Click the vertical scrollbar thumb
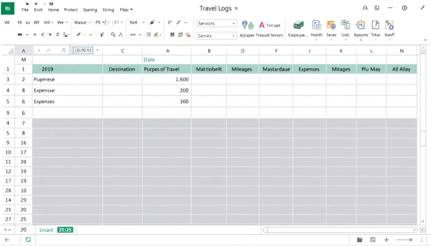The width and height of the screenshot is (431, 246). coord(423,138)
